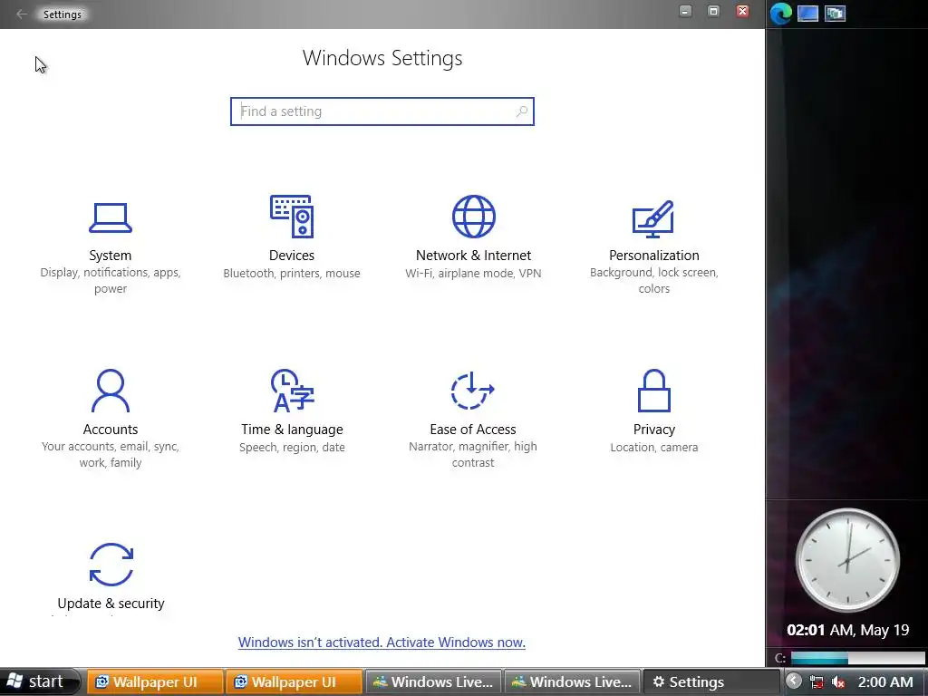
Task: Click the Settings window title text
Action: [x=63, y=14]
